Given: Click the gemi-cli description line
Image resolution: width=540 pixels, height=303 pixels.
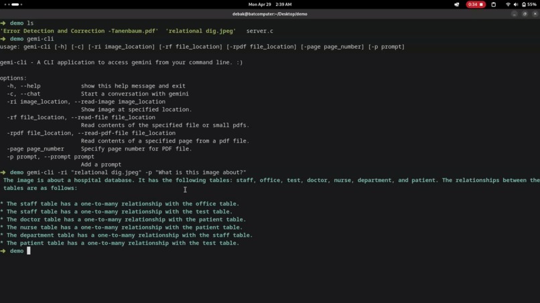Looking at the screenshot, I should tap(121, 62).
